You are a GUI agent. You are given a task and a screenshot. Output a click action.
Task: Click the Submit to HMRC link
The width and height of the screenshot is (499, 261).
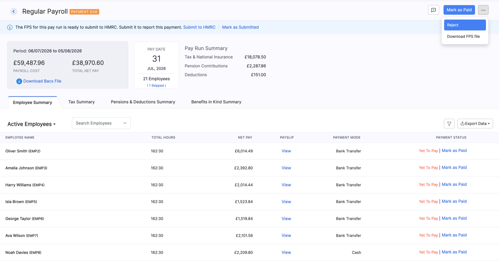(x=199, y=27)
